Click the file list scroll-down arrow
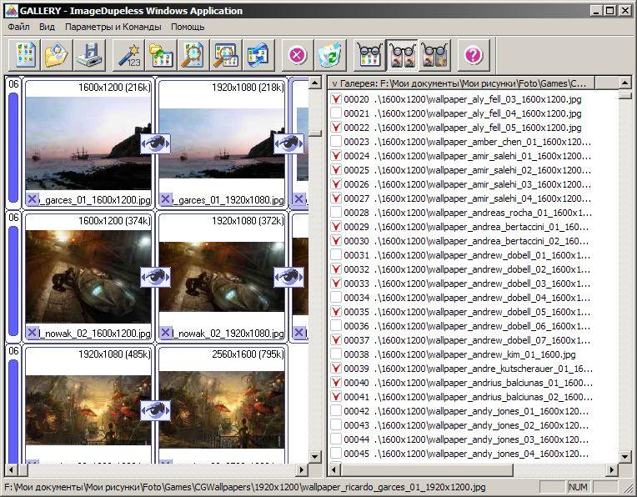Image resolution: width=637 pixels, height=497 pixels. coord(625,456)
